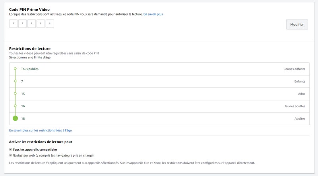This screenshot has height=176, width=318.
Task: Click the third PIN digit field
Action: click(31, 24)
